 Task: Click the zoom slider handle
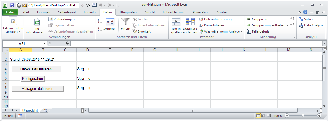pyautogui.click(x=303, y=116)
